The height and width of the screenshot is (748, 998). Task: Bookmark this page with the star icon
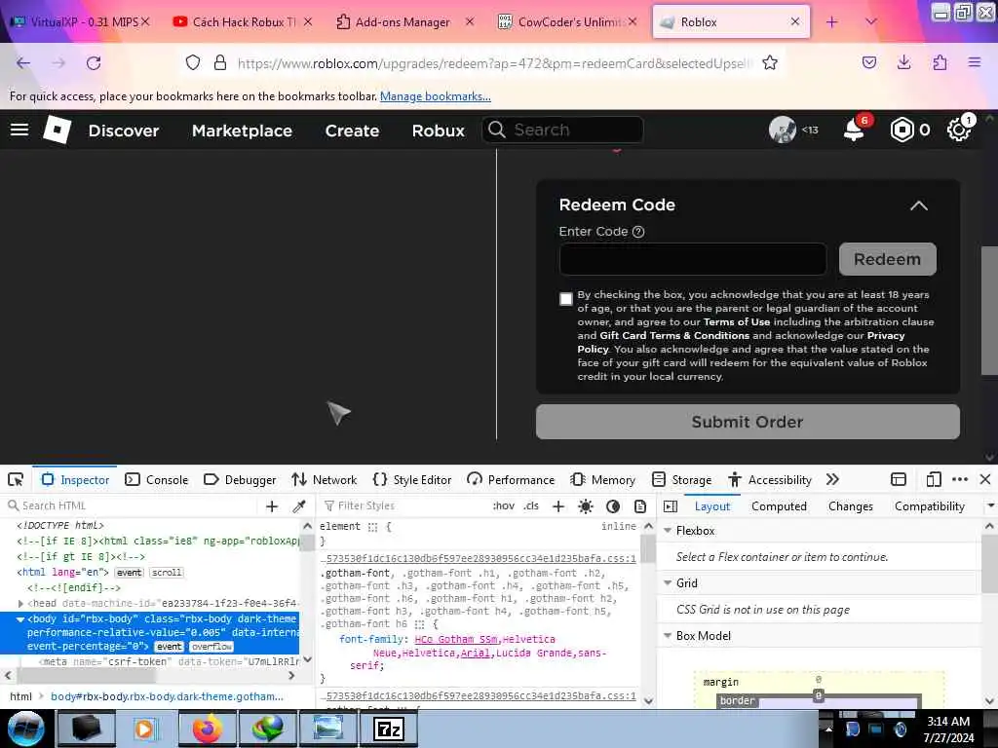pyautogui.click(x=770, y=63)
